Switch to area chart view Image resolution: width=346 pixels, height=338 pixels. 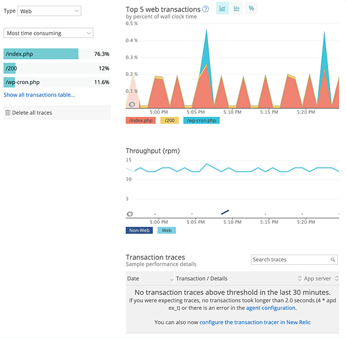pyautogui.click(x=222, y=9)
